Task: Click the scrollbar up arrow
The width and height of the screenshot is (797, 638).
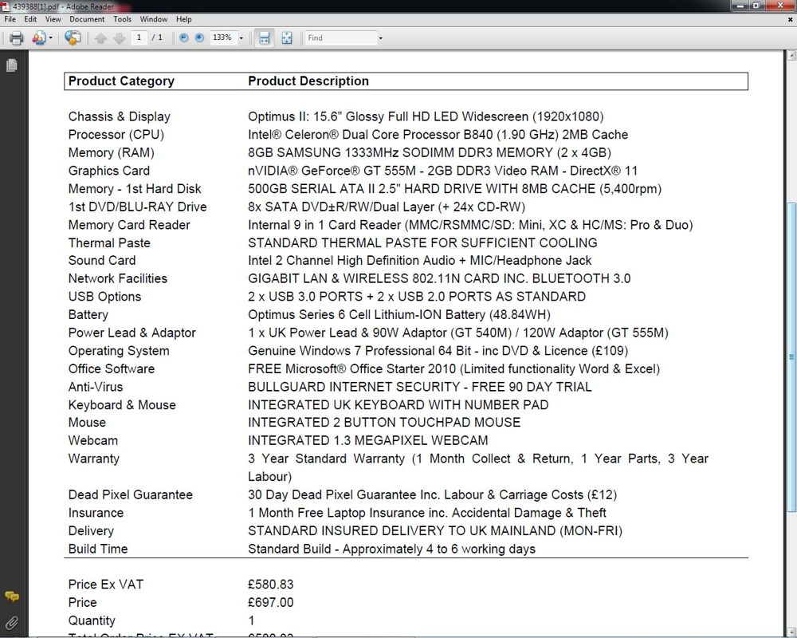Action: point(791,56)
